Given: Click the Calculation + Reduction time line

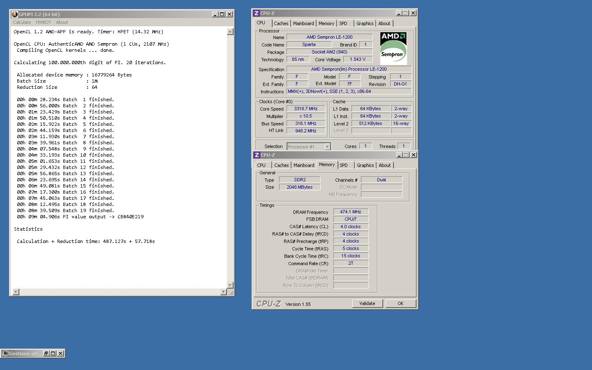Looking at the screenshot, I should tap(86, 241).
